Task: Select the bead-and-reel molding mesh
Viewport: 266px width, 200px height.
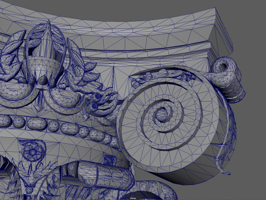Action: pyautogui.click(x=59, y=128)
